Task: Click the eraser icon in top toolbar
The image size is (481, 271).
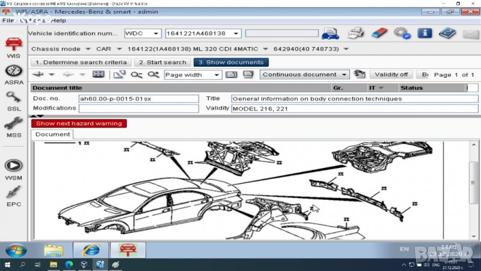Action: click(379, 33)
